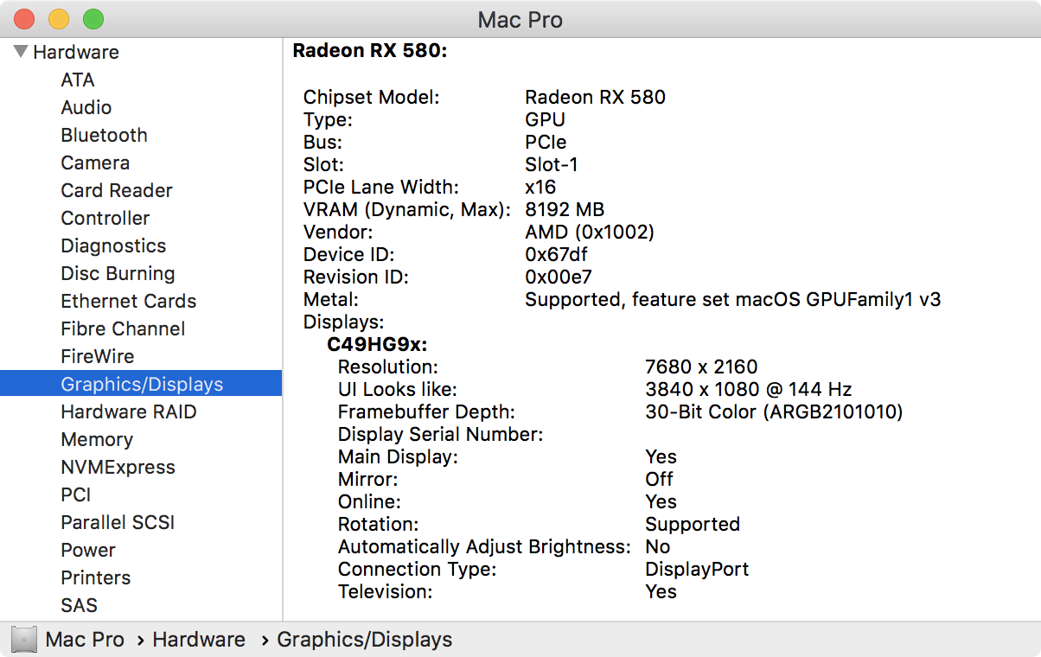Select Ethernet Cards in the sidebar
This screenshot has width=1041, height=657.
click(x=129, y=301)
